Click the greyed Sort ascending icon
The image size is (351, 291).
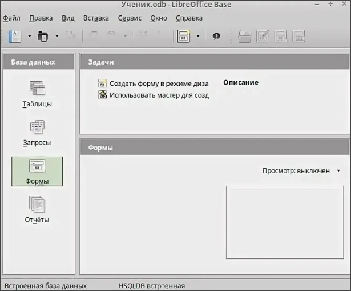(x=144, y=35)
